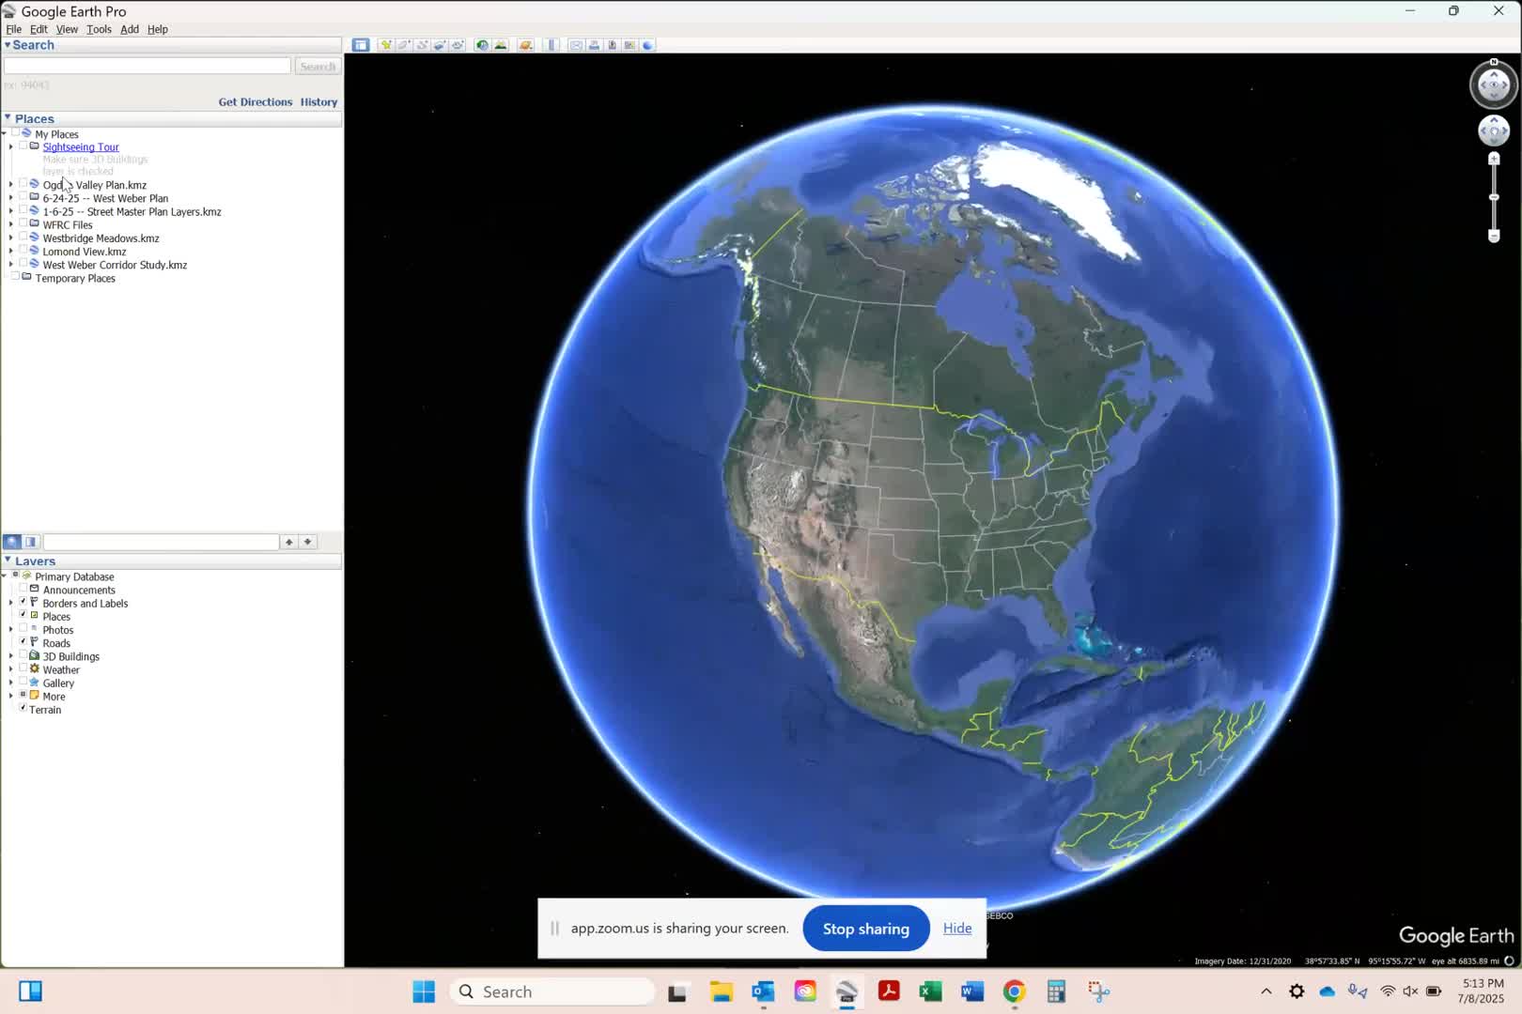Expand the Borders and Labels layer
Viewport: 1522px width, 1014px height.
[x=10, y=603]
